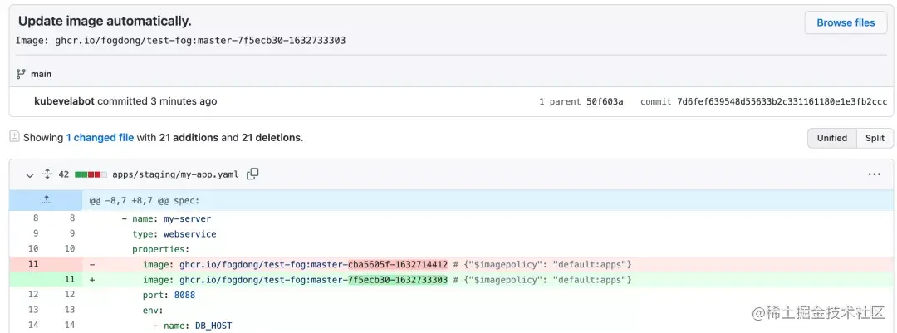Click old line number 11 of deleted line
The height and width of the screenshot is (333, 897).
33,264
